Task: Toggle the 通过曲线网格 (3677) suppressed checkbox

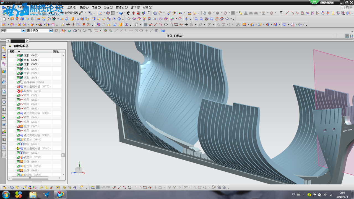Action: pos(18,87)
